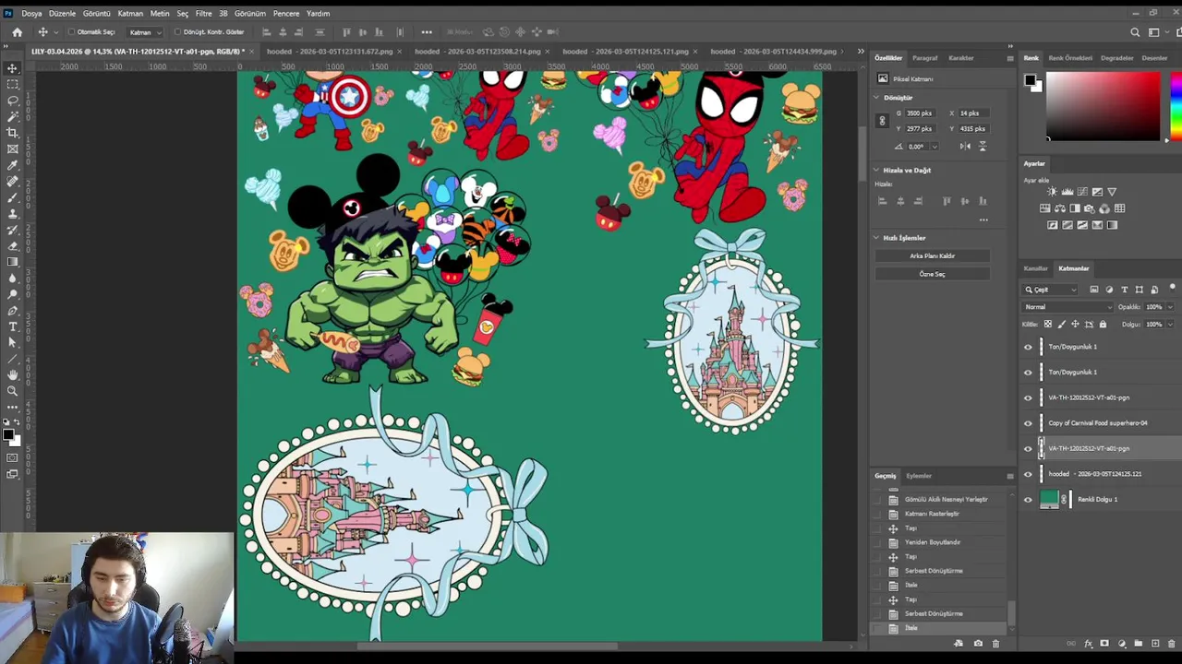Click the flip vertical icon in Dönüştür
Image resolution: width=1182 pixels, height=664 pixels.
pos(982,146)
